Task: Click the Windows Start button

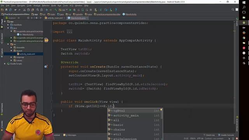Action: pos(244,2)
